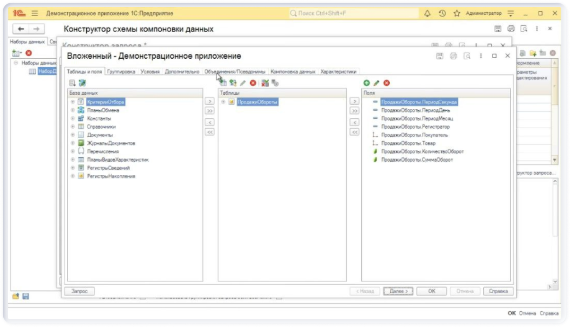
Task: Click the red delete icon above Таблицы
Action: coord(253,83)
